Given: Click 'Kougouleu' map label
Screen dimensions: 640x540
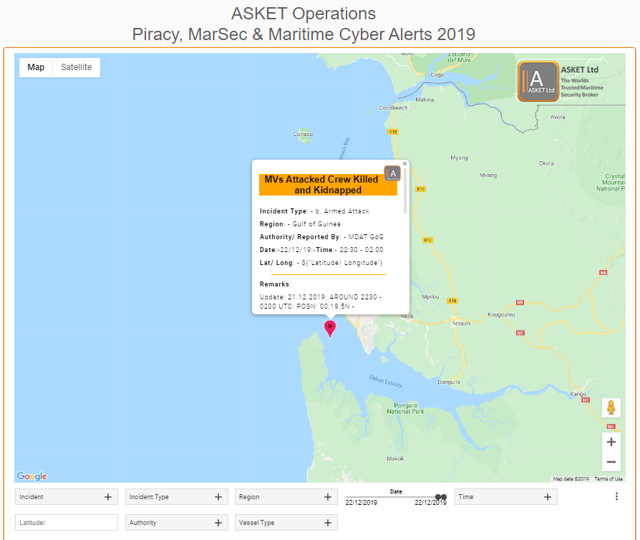Looking at the screenshot, I should (501, 314).
